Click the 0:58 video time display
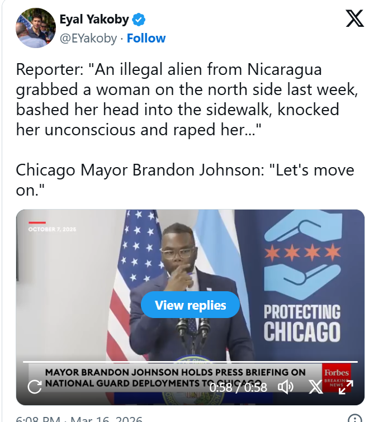This screenshot has width=374, height=422. coord(238,387)
